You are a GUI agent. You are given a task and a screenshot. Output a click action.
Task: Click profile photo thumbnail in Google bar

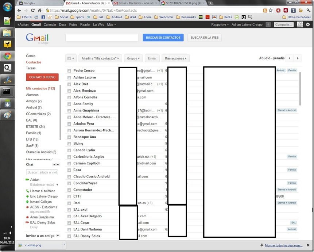coord(299,24)
